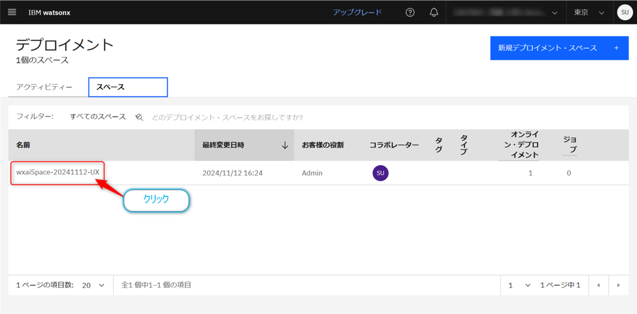
Task: Click the job count 0
Action: point(569,173)
